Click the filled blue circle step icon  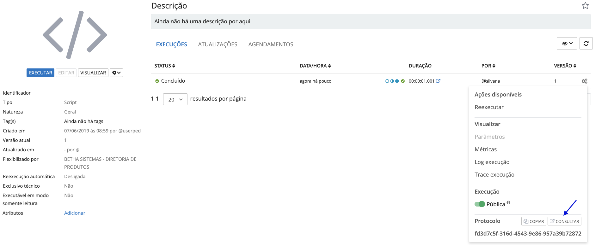(x=397, y=81)
